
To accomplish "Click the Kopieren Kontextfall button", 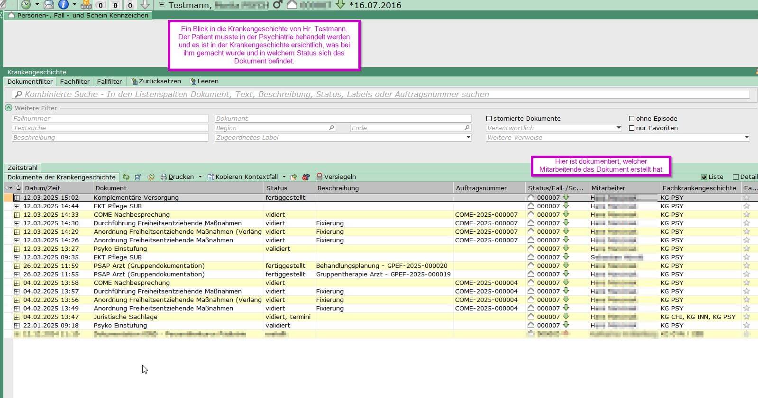I will tap(243, 177).
